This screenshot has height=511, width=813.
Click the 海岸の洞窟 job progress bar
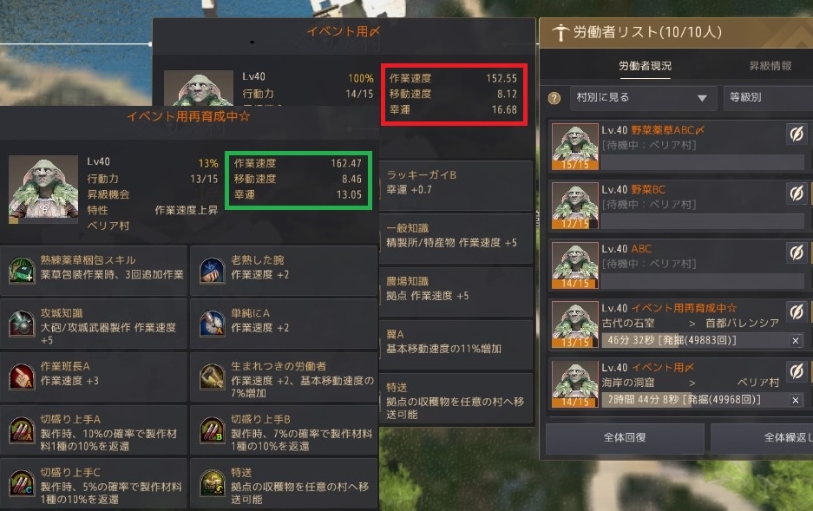tap(694, 400)
